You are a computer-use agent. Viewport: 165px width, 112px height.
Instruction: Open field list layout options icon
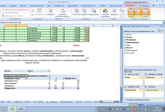tap(160, 30)
